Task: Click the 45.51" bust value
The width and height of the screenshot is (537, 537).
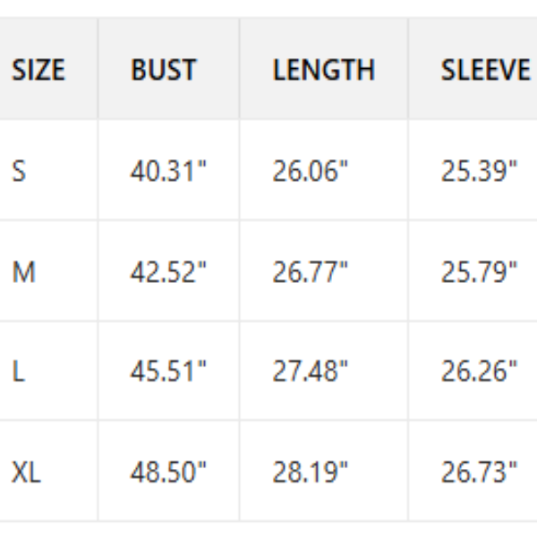Action: point(168,371)
